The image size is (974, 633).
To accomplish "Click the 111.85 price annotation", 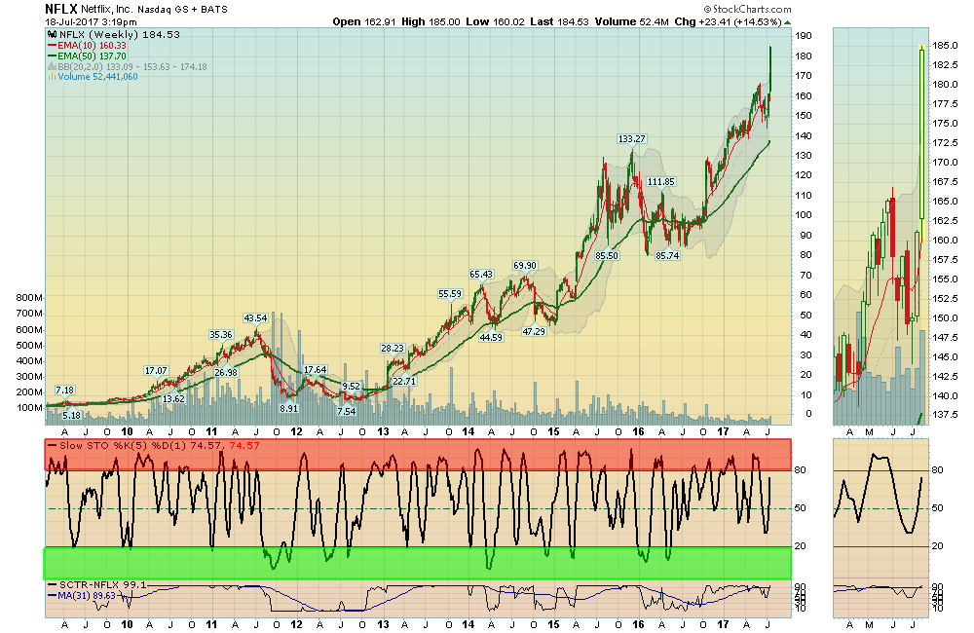I will pyautogui.click(x=661, y=182).
